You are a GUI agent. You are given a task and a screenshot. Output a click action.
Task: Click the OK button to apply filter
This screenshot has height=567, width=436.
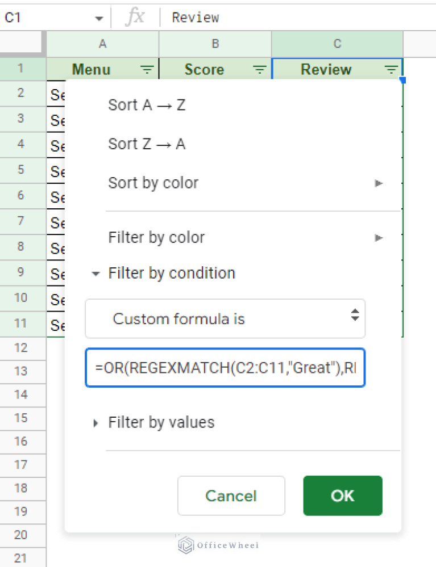point(342,495)
